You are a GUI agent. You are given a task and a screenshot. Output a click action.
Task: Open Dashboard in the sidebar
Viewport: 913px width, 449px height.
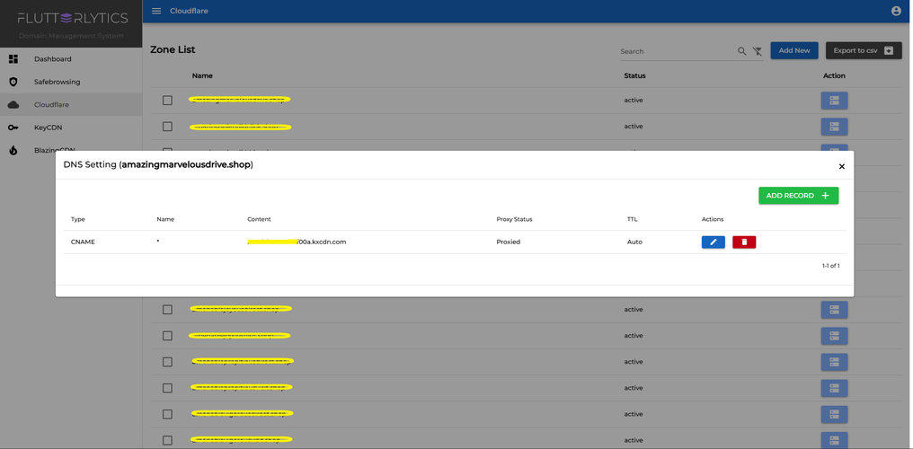point(52,59)
